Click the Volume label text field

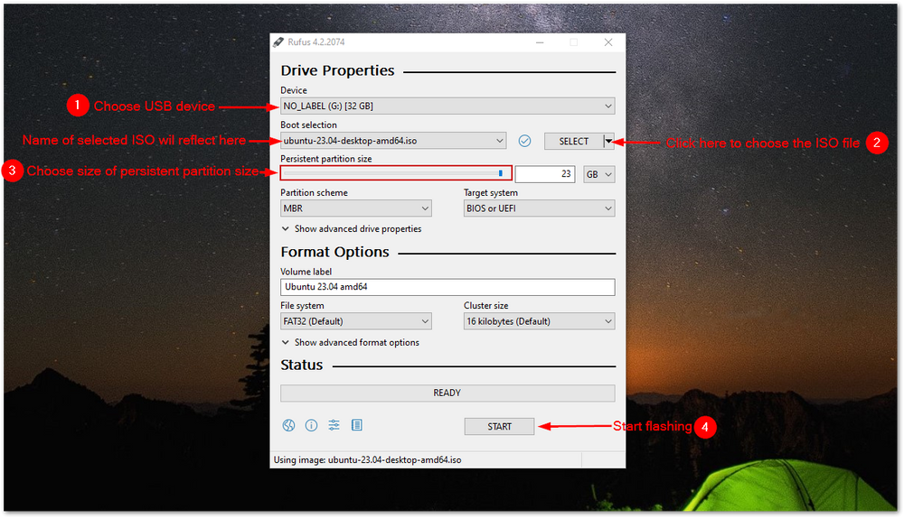(447, 287)
